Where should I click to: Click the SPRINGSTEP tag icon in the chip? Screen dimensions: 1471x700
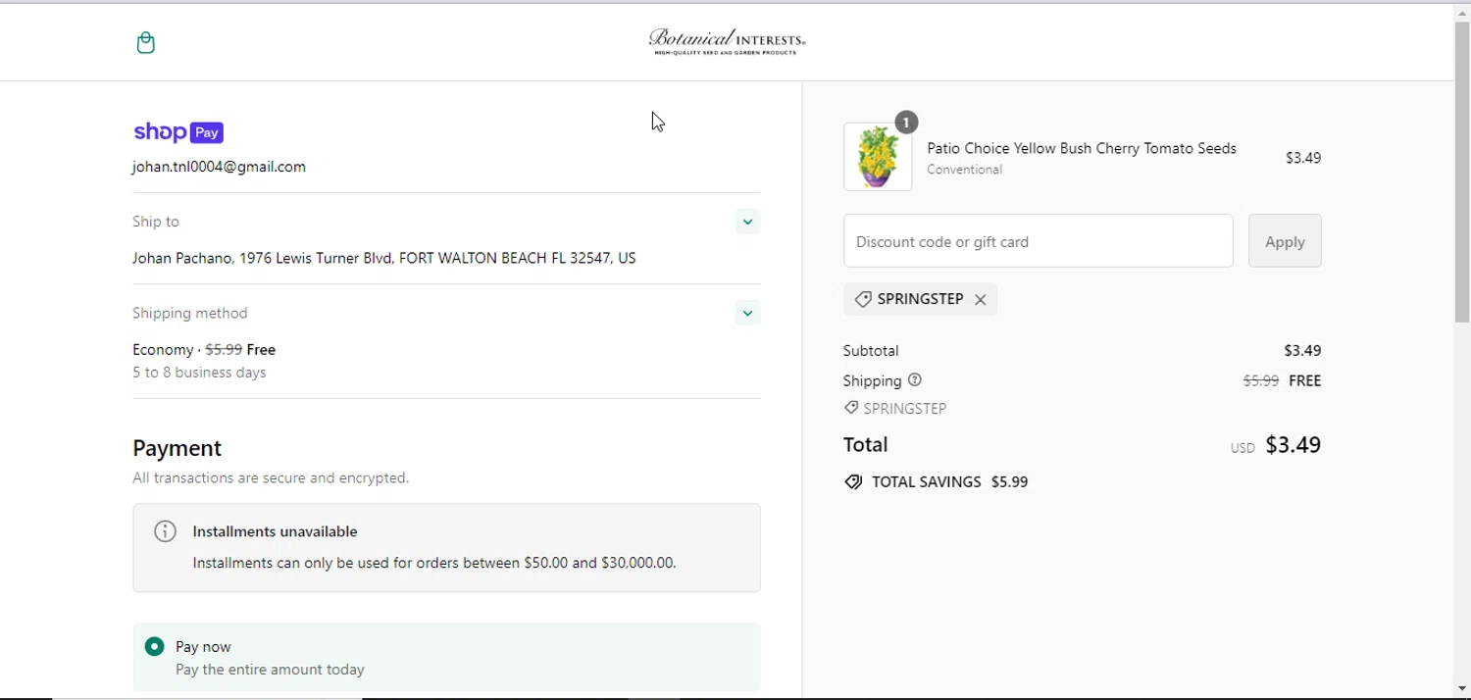point(863,299)
